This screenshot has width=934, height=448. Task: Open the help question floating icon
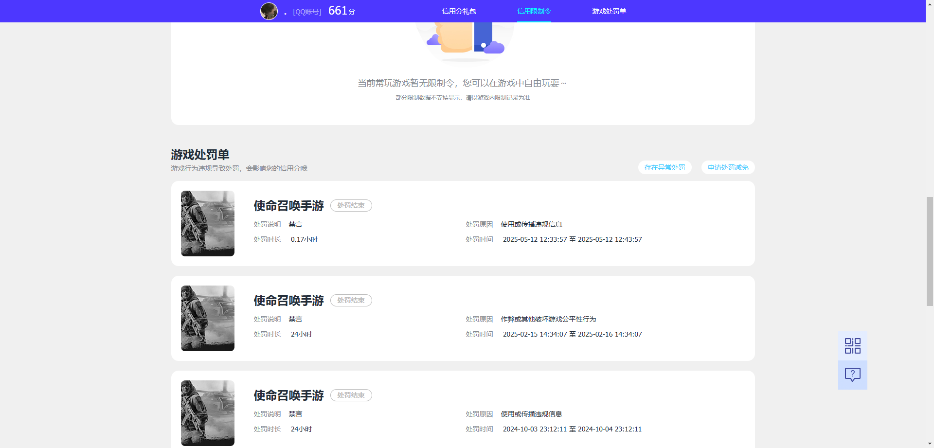(852, 375)
